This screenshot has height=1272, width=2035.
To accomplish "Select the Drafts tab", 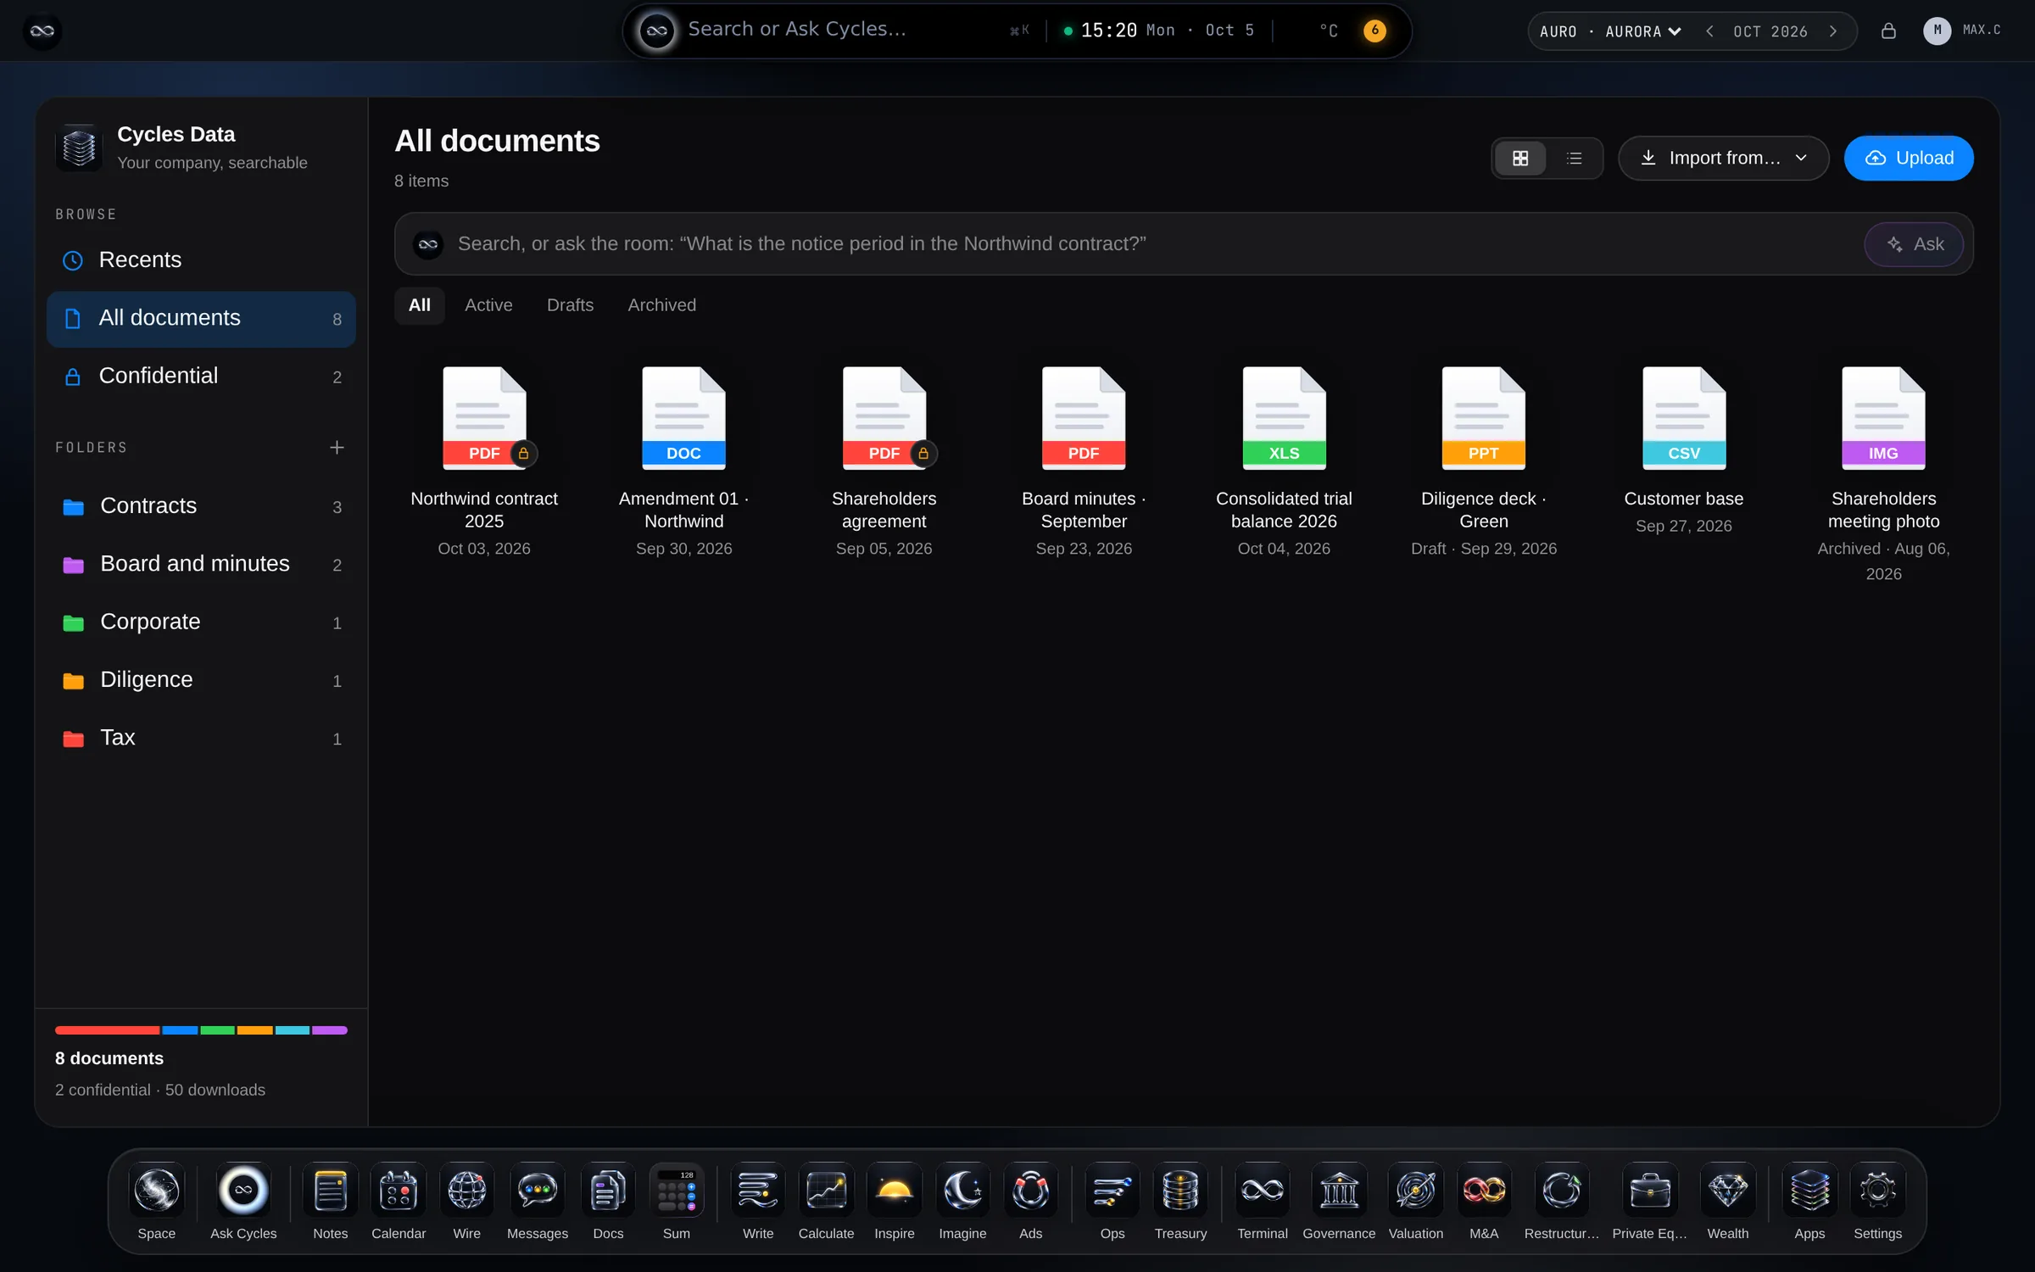I will [x=570, y=305].
